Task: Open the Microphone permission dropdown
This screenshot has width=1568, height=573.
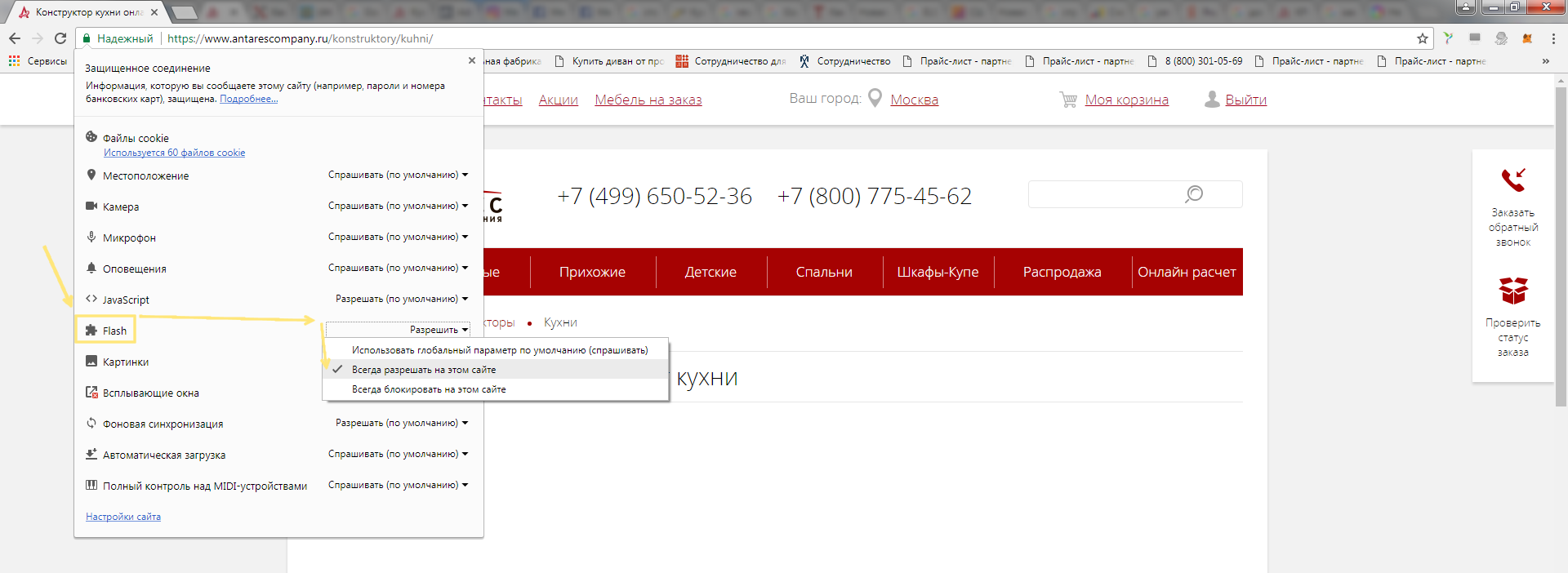Action: 398,237
